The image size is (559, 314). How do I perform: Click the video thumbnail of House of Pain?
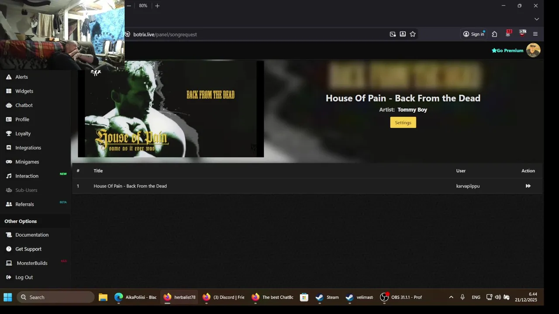pos(171,109)
